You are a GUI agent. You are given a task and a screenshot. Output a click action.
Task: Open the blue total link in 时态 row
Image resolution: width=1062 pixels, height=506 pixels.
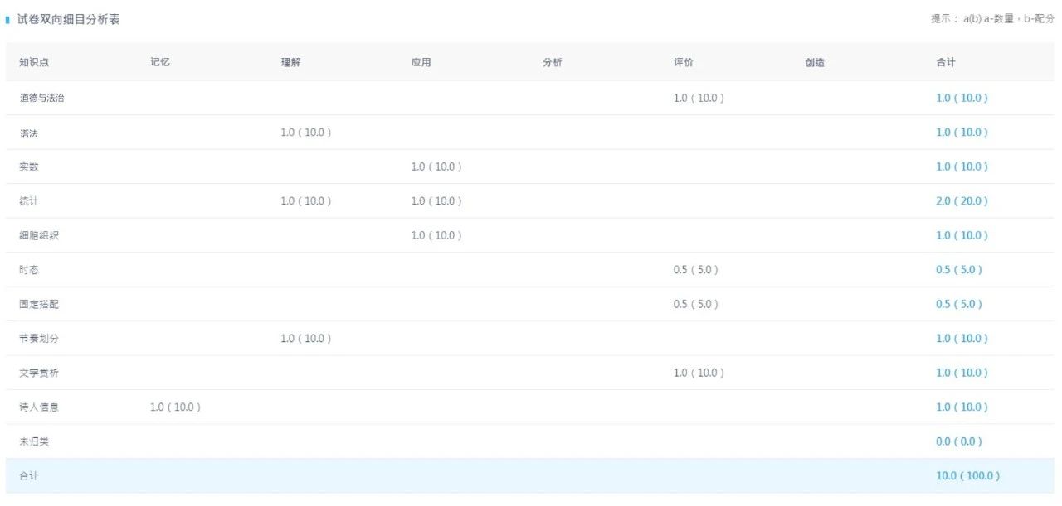click(958, 270)
